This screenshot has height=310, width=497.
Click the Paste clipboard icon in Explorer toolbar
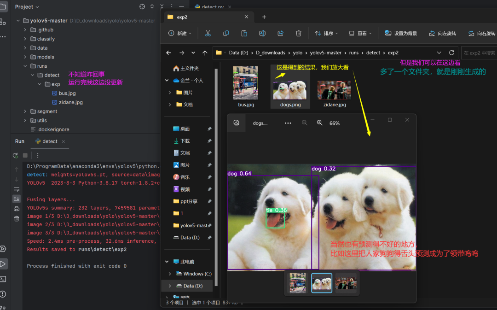click(x=244, y=33)
